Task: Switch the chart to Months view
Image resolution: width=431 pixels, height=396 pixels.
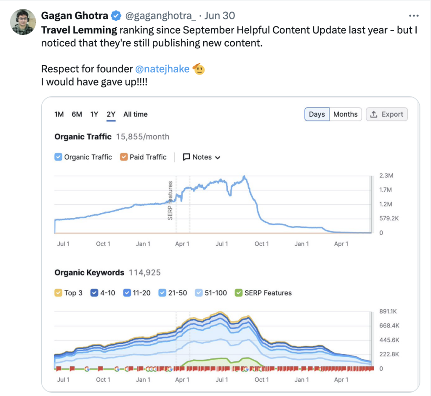Action: click(345, 114)
